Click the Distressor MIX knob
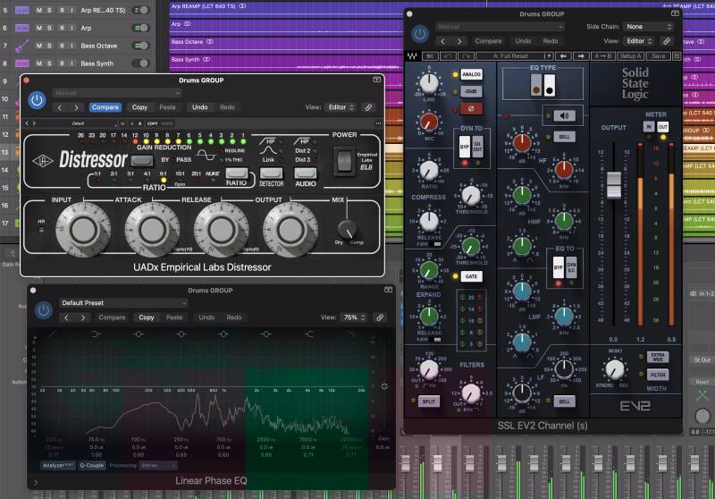Image resolution: width=715 pixels, height=499 pixels. point(347,230)
